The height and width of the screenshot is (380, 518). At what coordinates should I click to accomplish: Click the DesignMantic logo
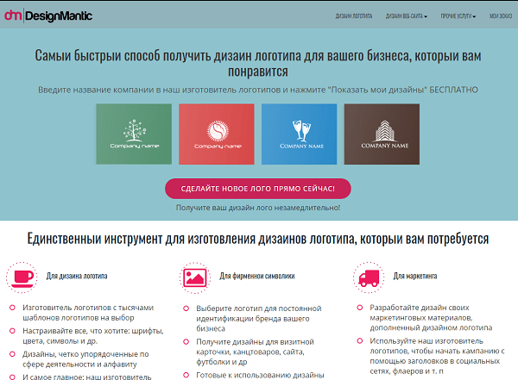(48, 16)
